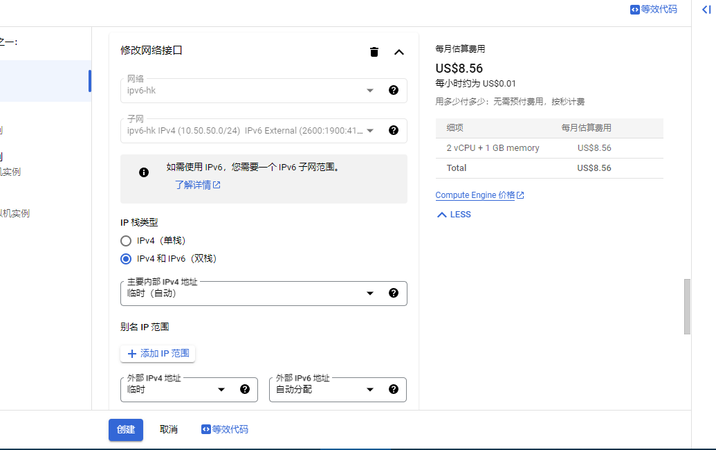Open the 网络 ipv6-hk dropdown
The image size is (716, 450).
click(x=249, y=90)
